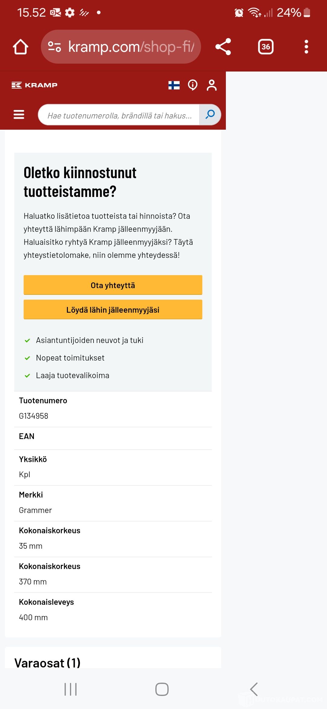Tap the Android home navigation button
Viewport: 327px width, 709px height.
point(162,689)
